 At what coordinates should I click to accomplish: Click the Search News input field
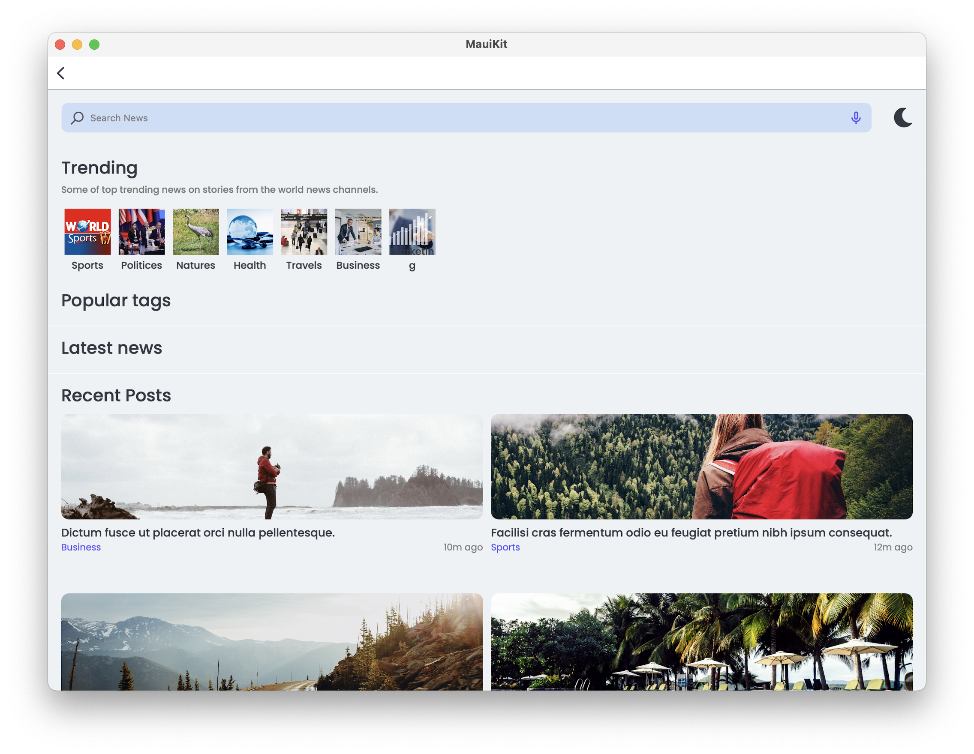tap(446, 118)
